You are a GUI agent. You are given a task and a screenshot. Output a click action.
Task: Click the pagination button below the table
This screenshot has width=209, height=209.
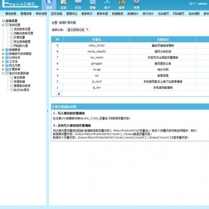[x=59, y=94]
